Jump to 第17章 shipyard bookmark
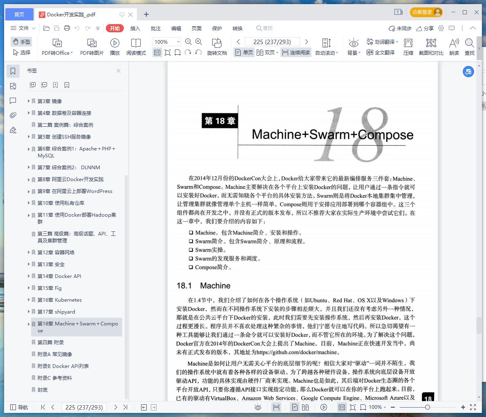This screenshot has width=486, height=417. 56,312
